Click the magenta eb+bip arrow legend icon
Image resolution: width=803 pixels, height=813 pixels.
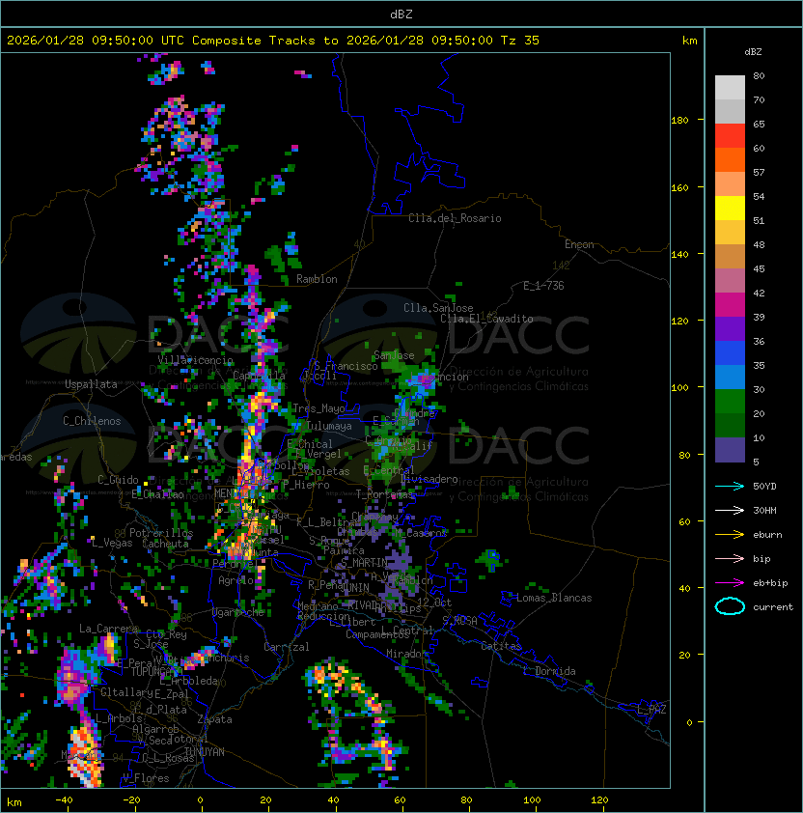[x=730, y=583]
